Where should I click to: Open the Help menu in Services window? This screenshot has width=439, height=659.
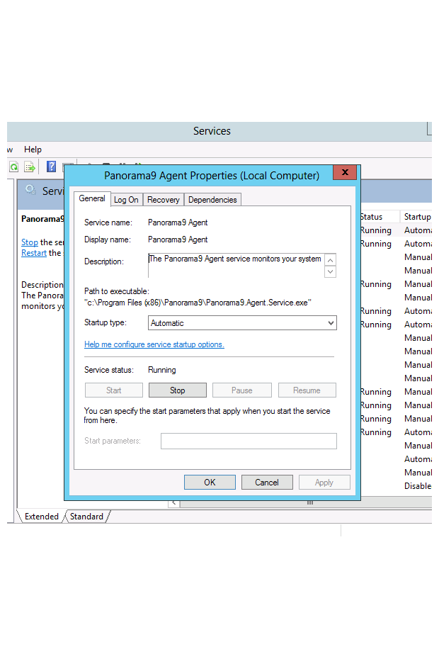pos(33,150)
